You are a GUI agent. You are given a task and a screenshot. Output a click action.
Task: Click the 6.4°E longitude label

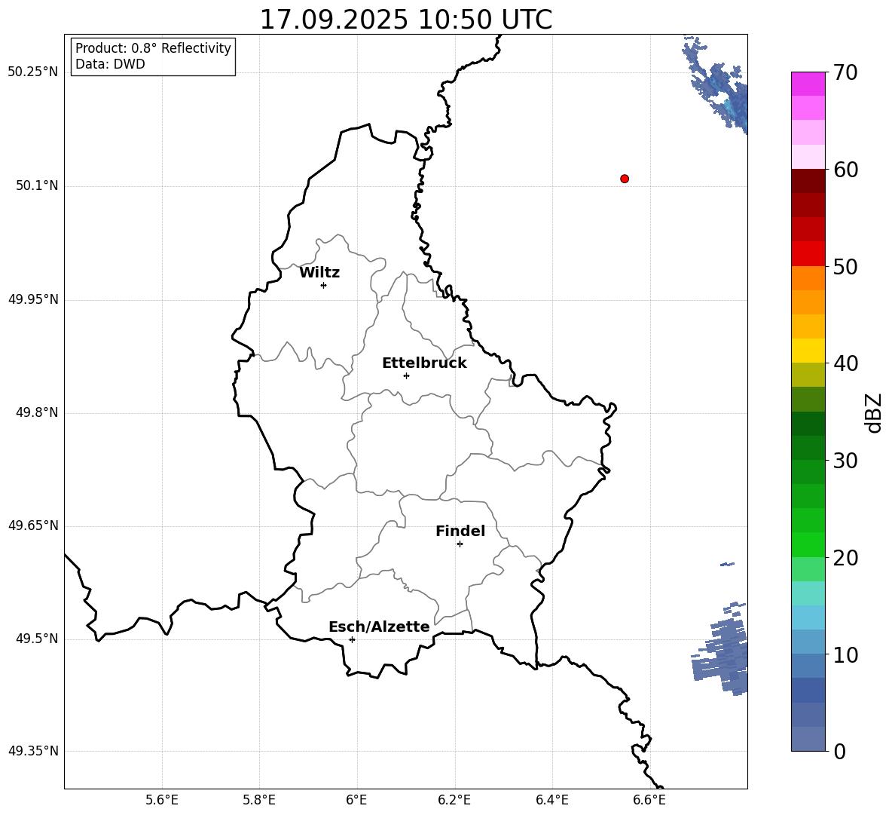[551, 800]
